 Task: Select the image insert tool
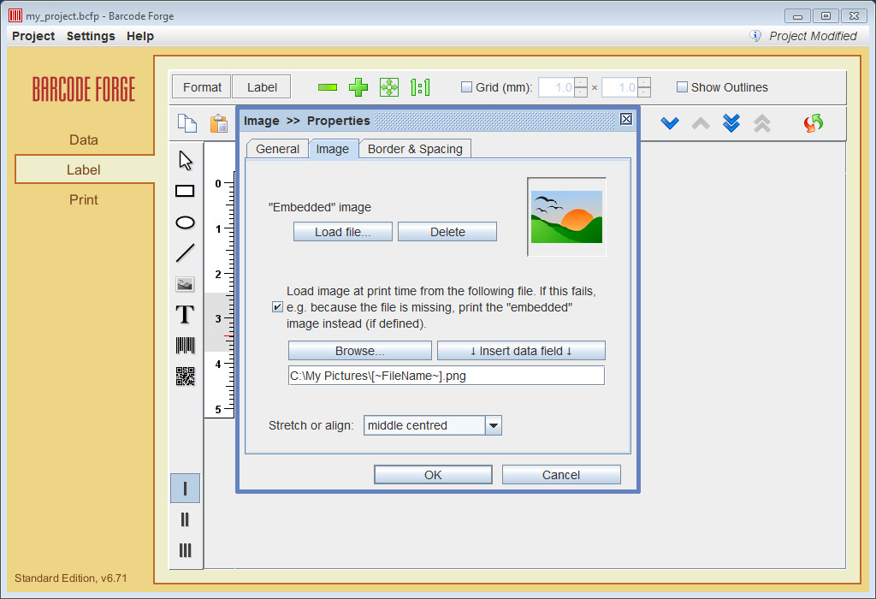coord(185,284)
